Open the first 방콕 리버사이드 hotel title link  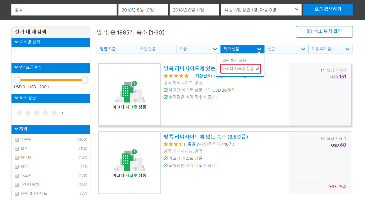(x=189, y=68)
